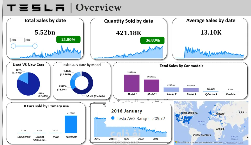251x145 pixels.
Task: Click the 'Average Sales by date' title
Action: click(x=211, y=21)
